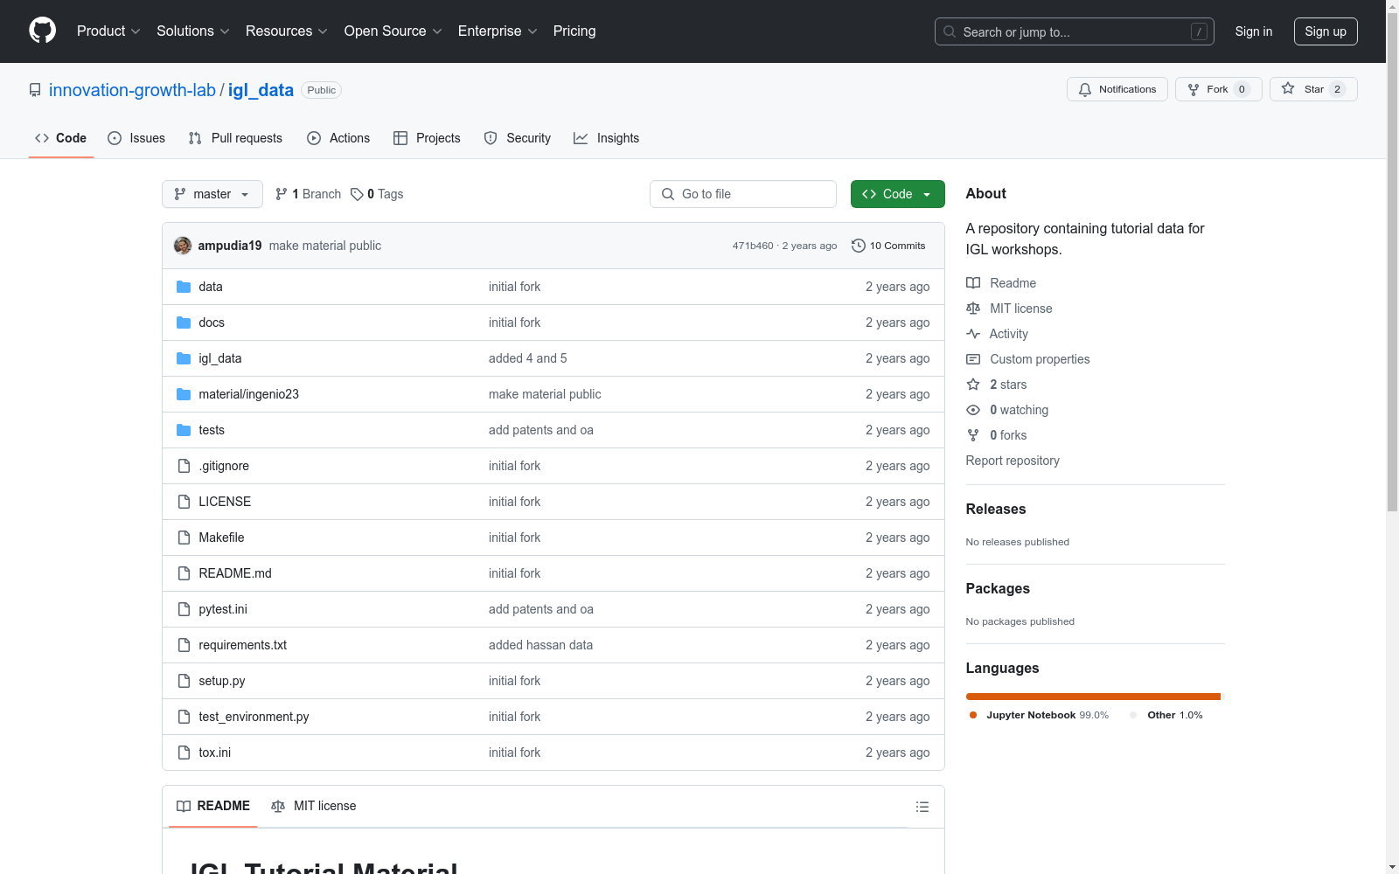Click the README.md file icon
This screenshot has width=1399, height=874.
[184, 573]
